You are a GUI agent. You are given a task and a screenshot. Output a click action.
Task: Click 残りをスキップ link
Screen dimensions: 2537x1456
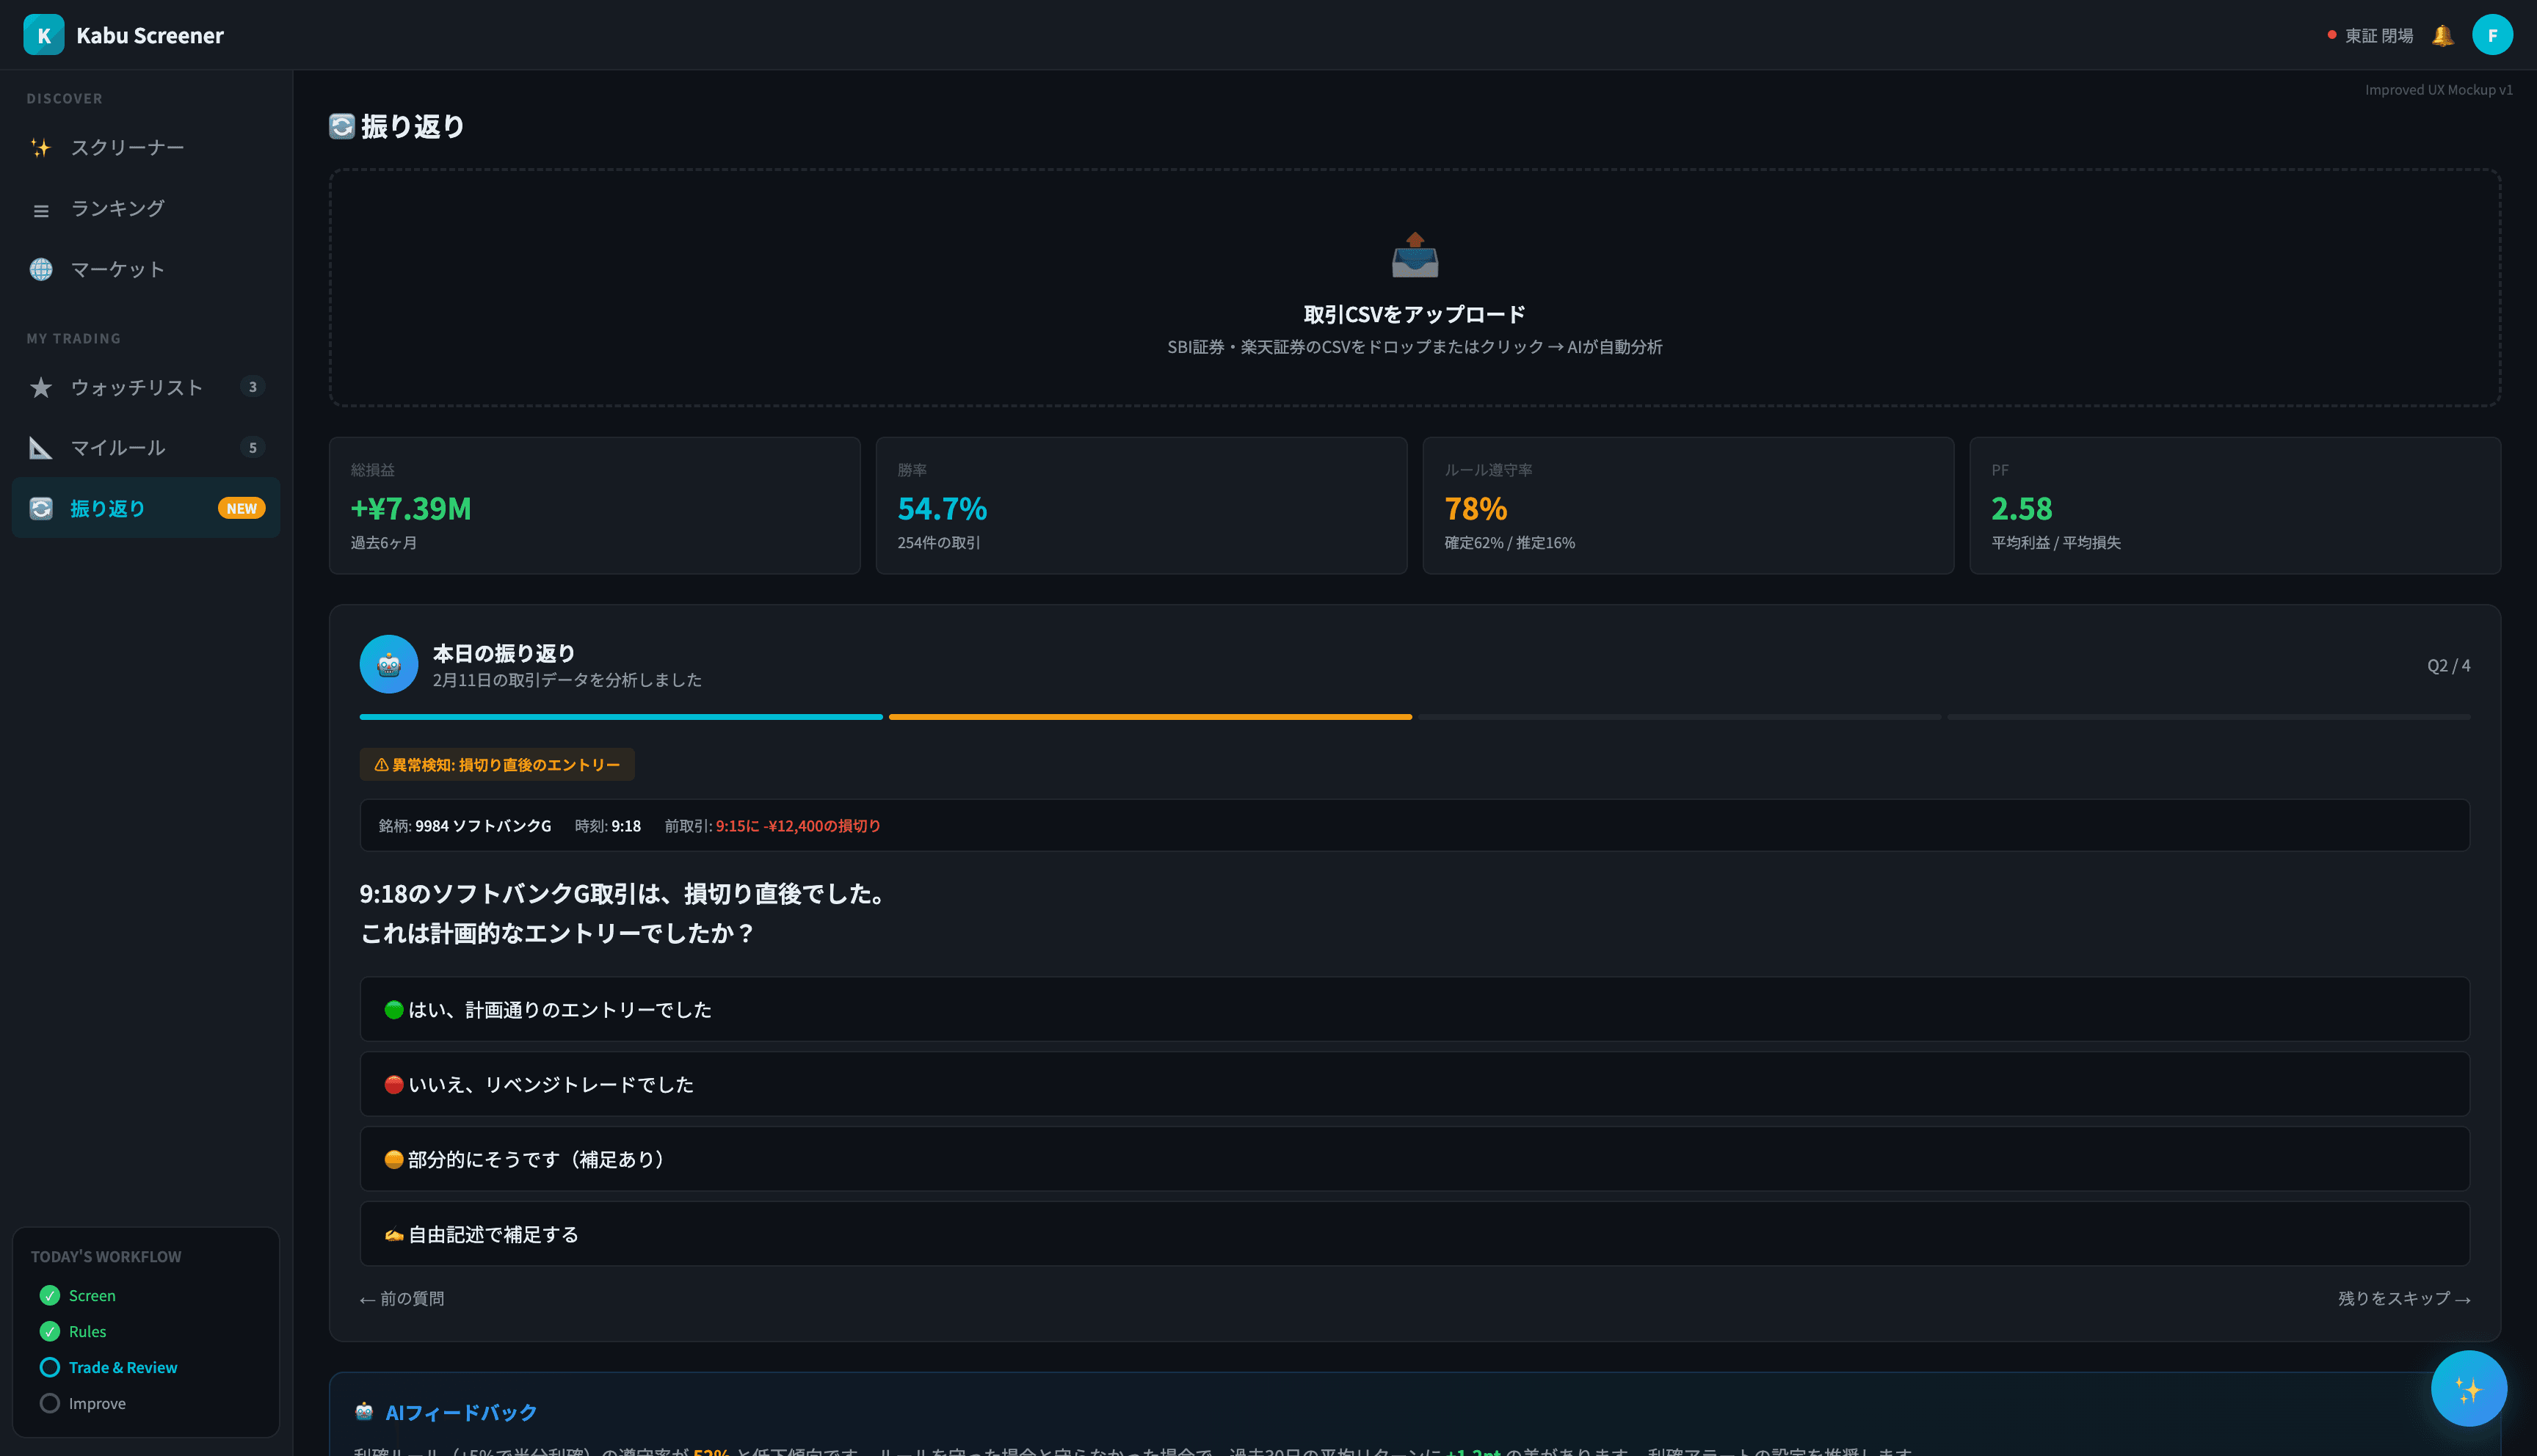[2403, 1298]
